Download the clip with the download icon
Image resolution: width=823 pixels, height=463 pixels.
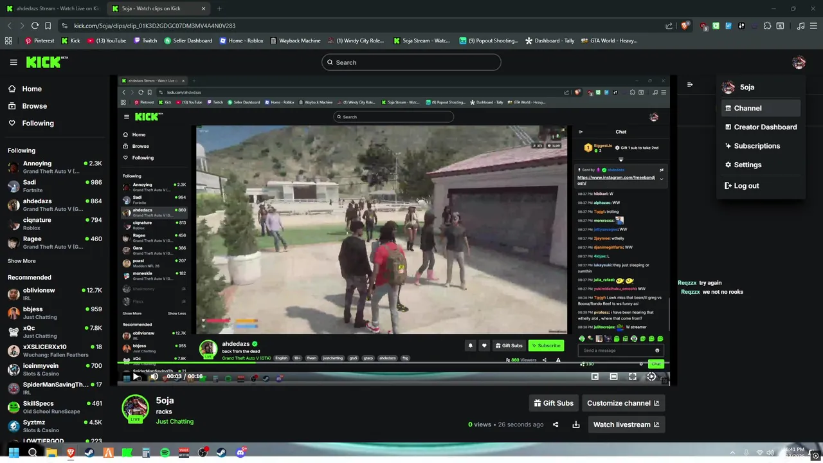[x=576, y=424]
